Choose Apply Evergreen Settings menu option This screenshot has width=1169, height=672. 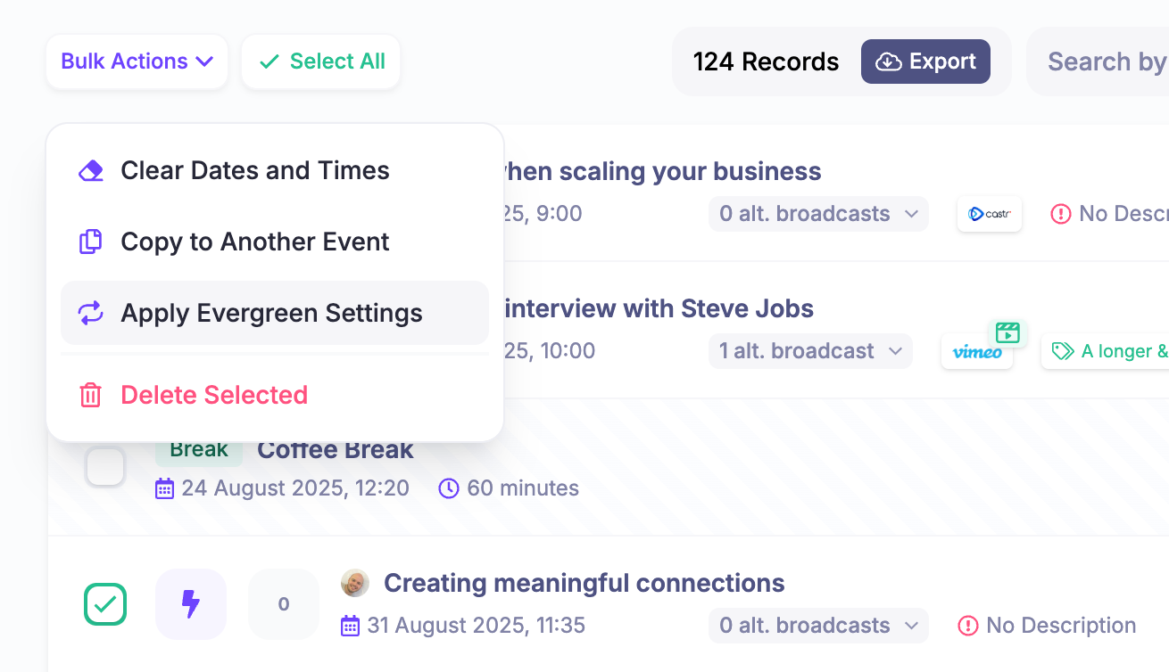click(271, 313)
